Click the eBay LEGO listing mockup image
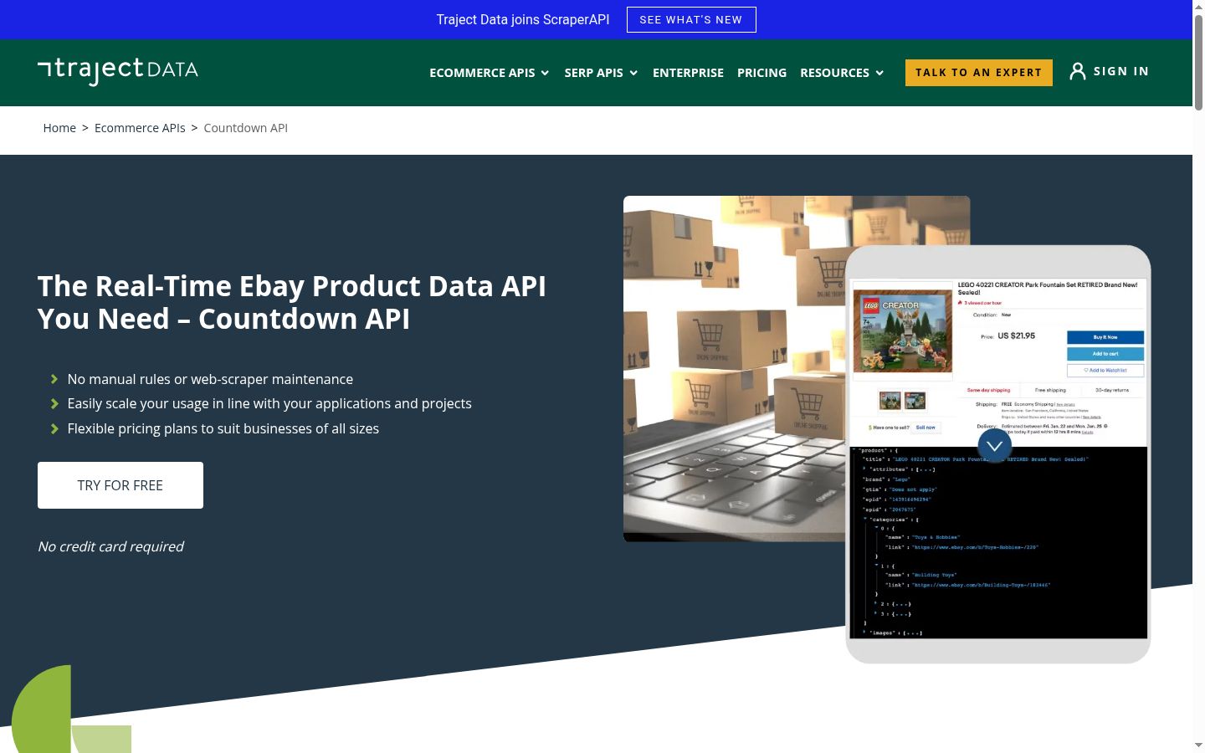This screenshot has height=753, width=1205. [x=998, y=454]
